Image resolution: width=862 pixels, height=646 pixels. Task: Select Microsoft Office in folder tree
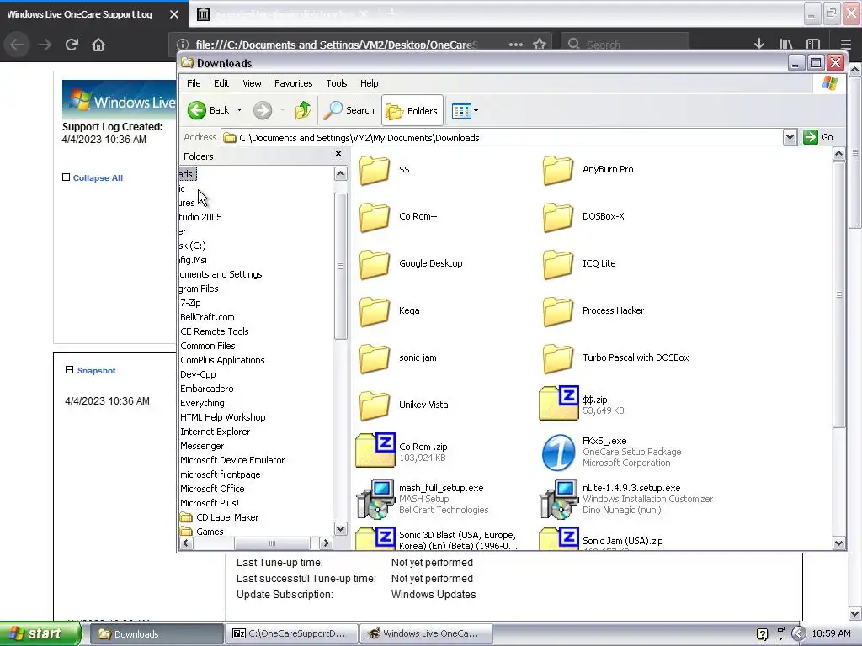pyautogui.click(x=212, y=489)
